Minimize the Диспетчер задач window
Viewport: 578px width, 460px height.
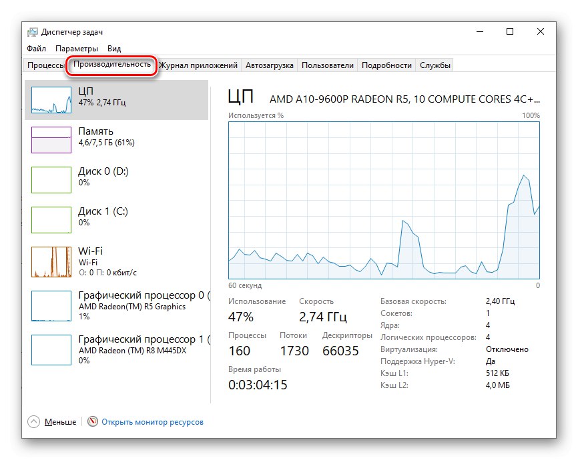click(x=480, y=32)
